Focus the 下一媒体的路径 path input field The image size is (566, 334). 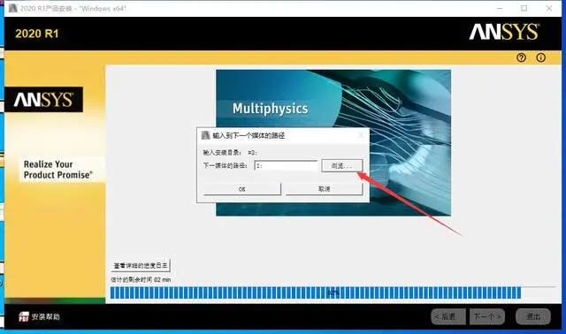click(x=286, y=165)
